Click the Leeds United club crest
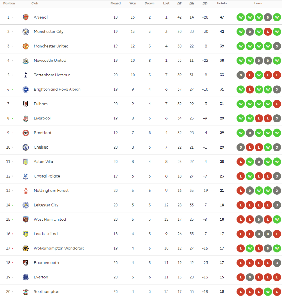The image size is (282, 297). coord(26,234)
